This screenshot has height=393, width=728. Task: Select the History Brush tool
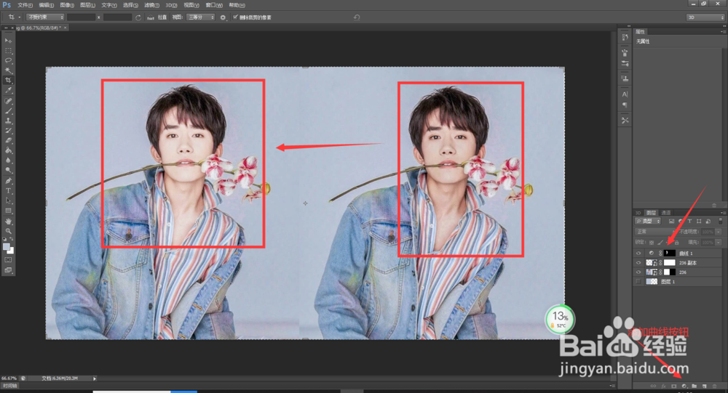pos(8,131)
